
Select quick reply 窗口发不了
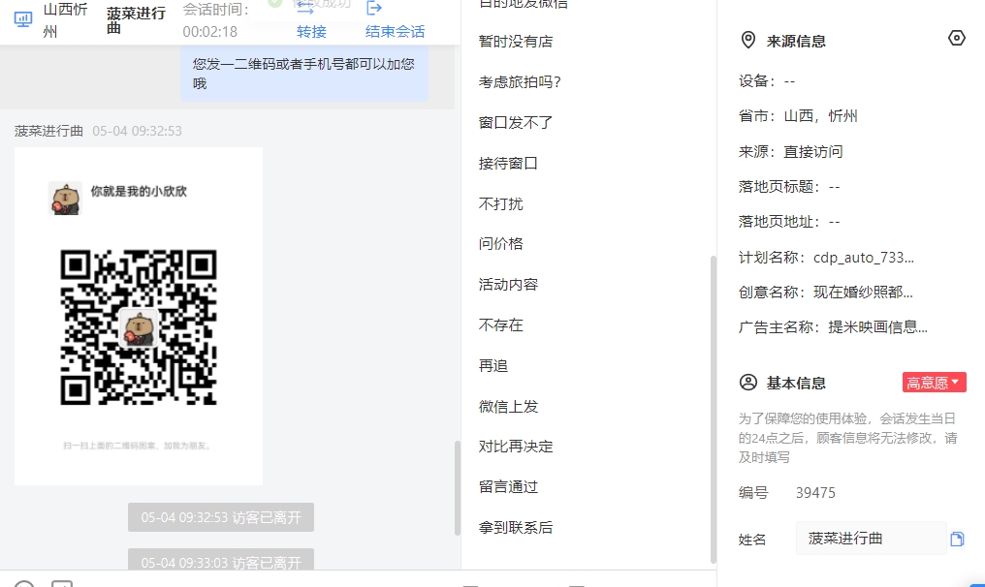point(516,122)
